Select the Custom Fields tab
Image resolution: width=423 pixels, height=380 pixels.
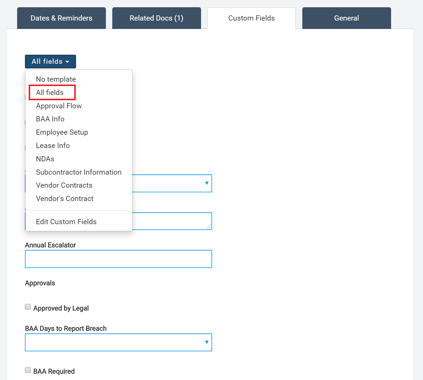coord(252,18)
